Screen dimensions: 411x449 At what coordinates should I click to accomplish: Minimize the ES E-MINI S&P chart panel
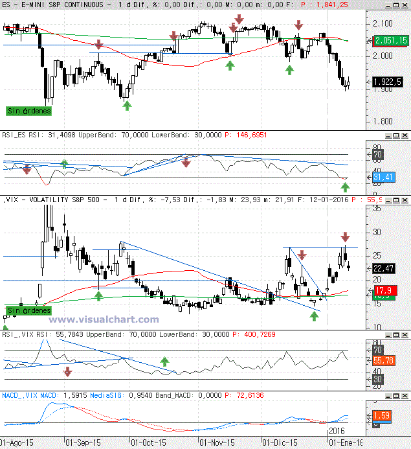coord(388,5)
